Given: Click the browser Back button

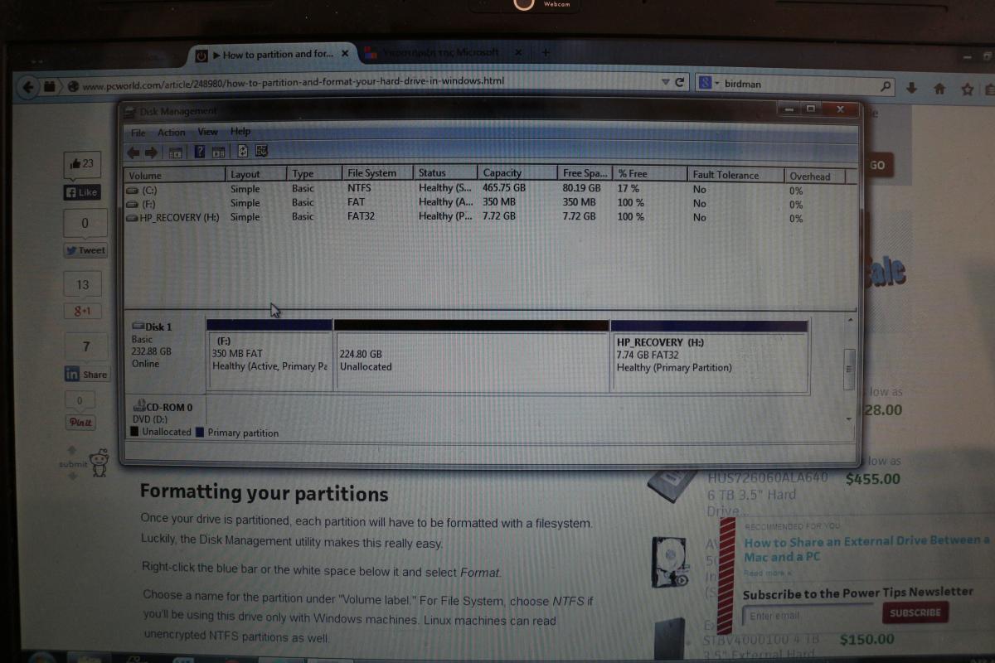Looking at the screenshot, I should [x=29, y=85].
